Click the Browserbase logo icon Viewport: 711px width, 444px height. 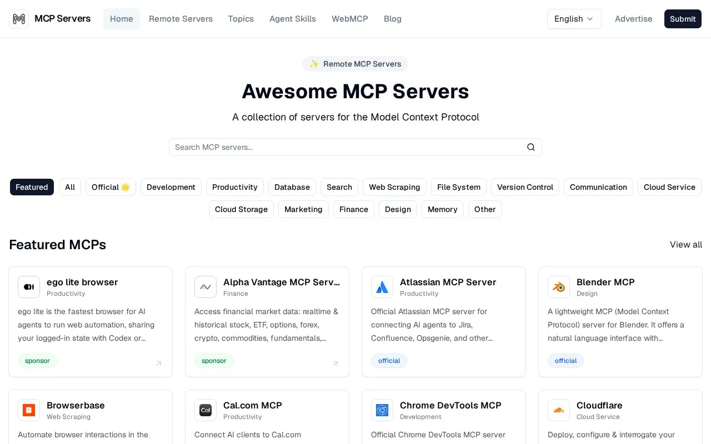pos(29,410)
